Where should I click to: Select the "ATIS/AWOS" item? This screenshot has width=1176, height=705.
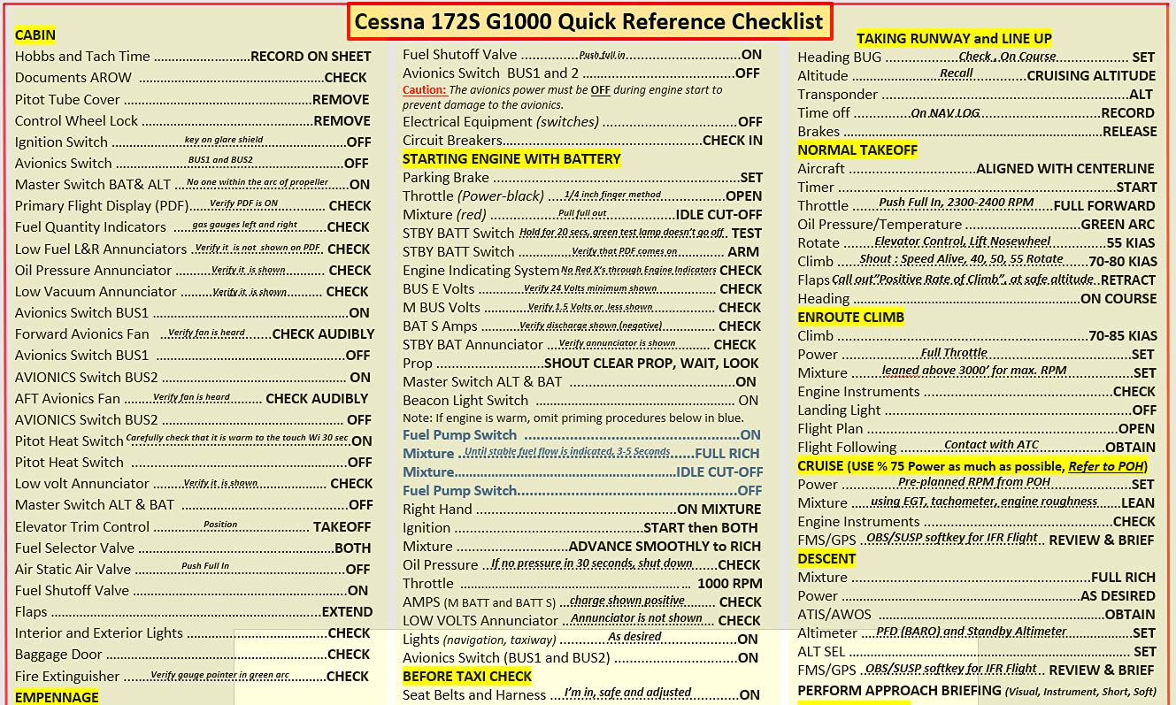pyautogui.click(x=977, y=615)
